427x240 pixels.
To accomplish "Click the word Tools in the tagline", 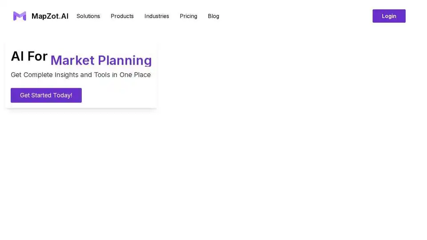I will pos(102,75).
